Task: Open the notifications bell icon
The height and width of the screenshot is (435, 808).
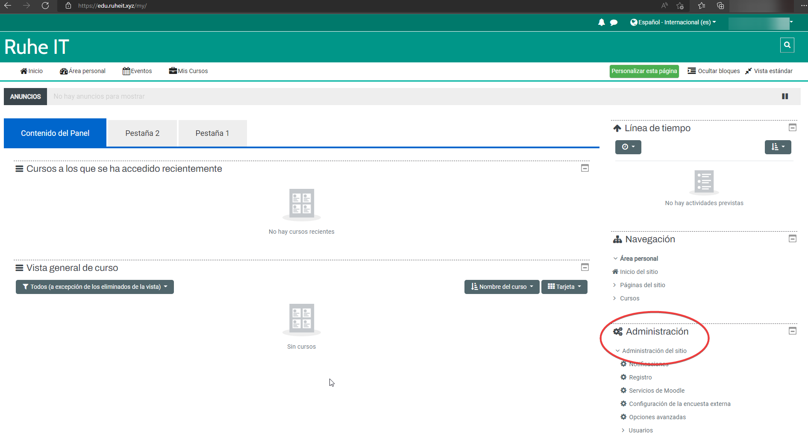Action: pos(601,22)
